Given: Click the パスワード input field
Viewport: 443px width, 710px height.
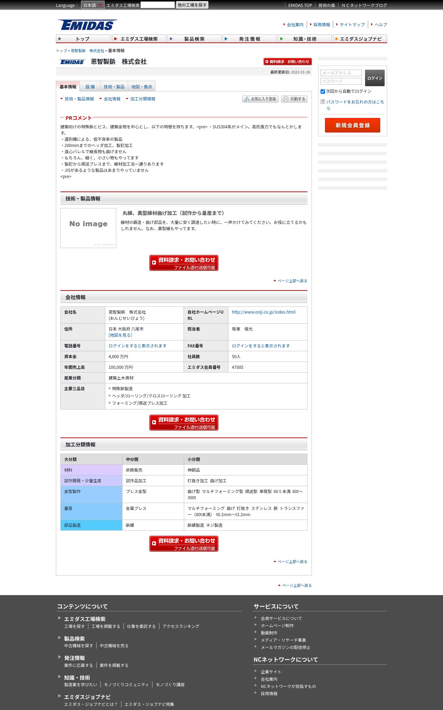Looking at the screenshot, I should pos(341,81).
